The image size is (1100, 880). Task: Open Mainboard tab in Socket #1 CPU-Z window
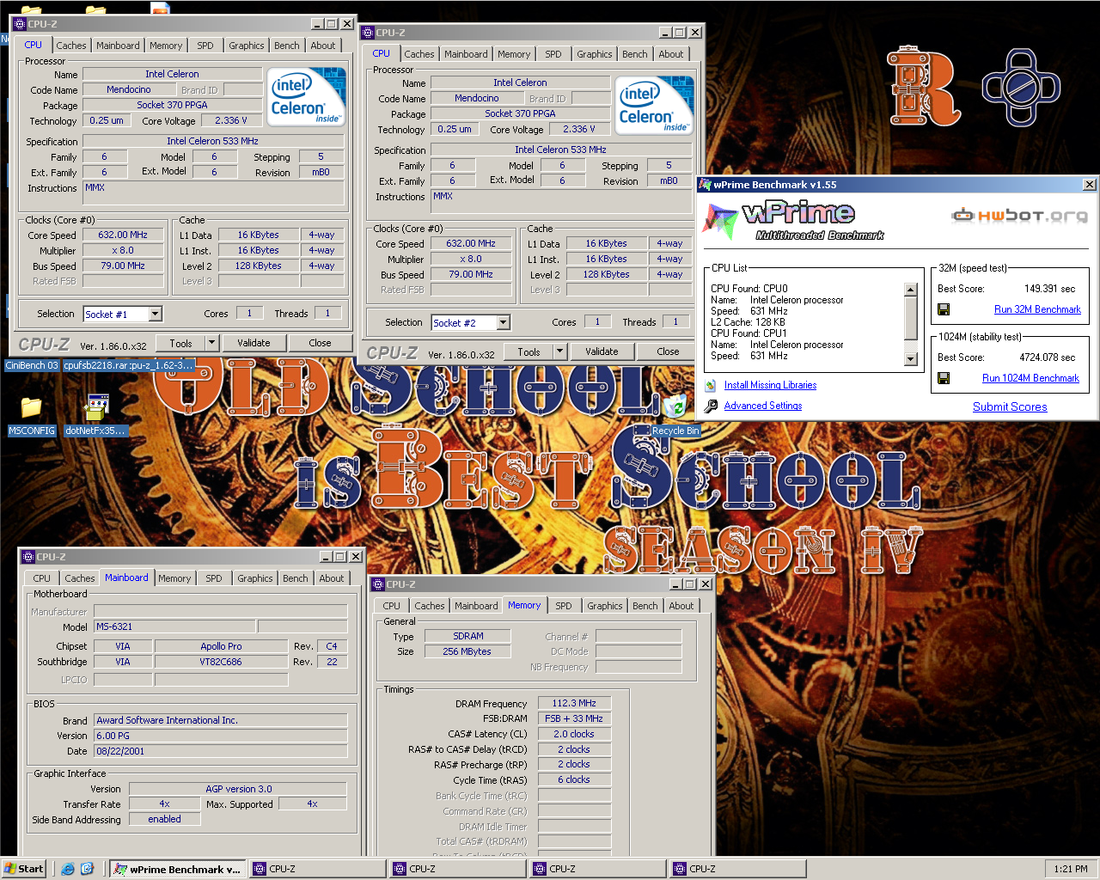coord(118,46)
